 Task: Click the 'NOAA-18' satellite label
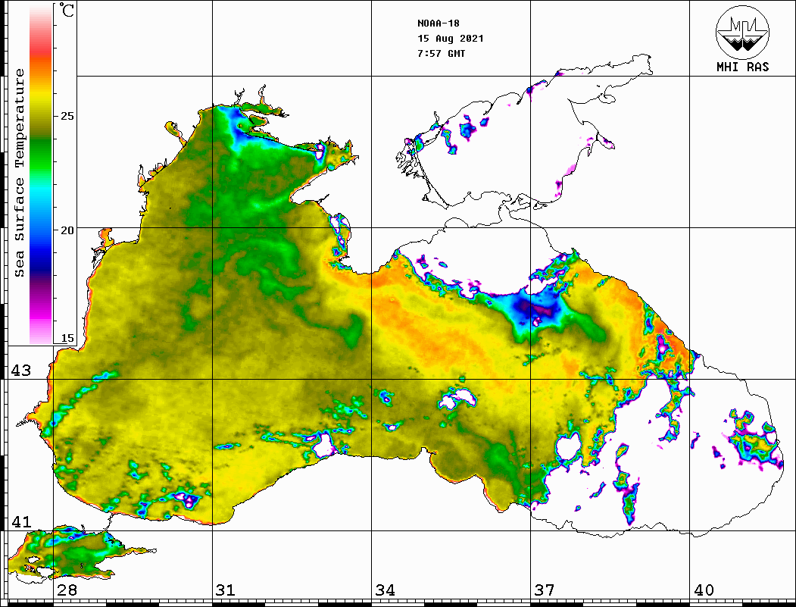[x=438, y=23]
